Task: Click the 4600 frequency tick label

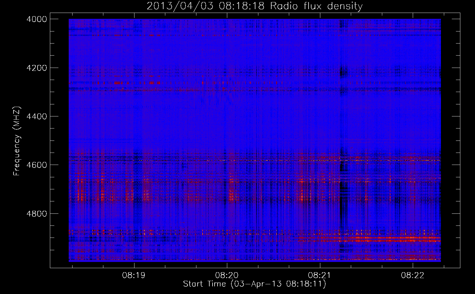Action: pos(37,165)
